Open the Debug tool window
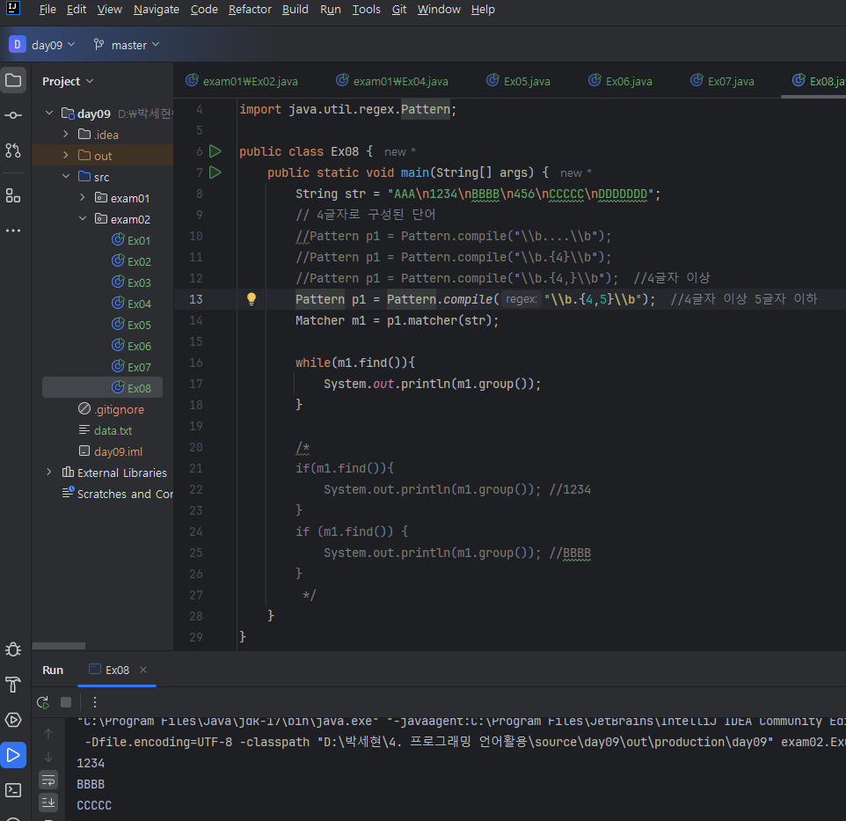Screen dimensions: 846x821 click(13, 649)
